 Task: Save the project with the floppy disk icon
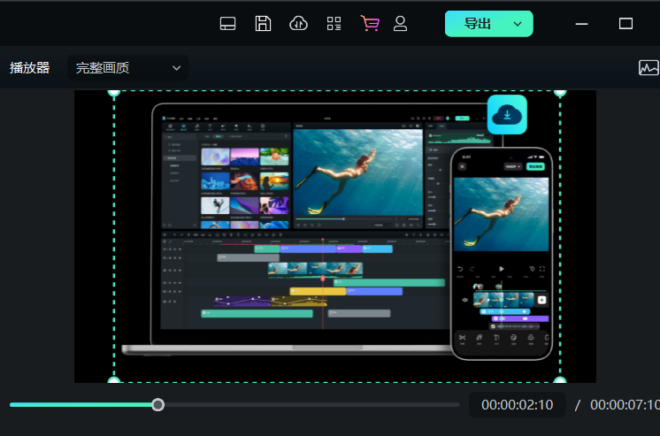click(263, 24)
